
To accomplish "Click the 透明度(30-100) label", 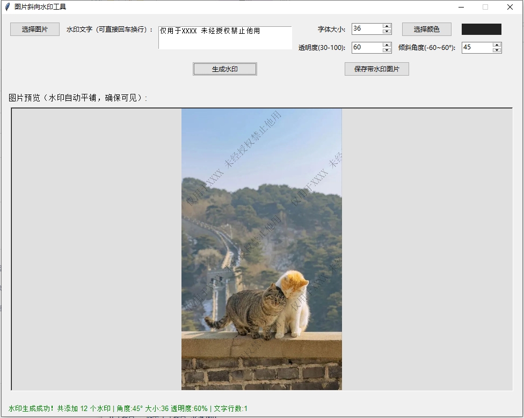I will pos(322,48).
